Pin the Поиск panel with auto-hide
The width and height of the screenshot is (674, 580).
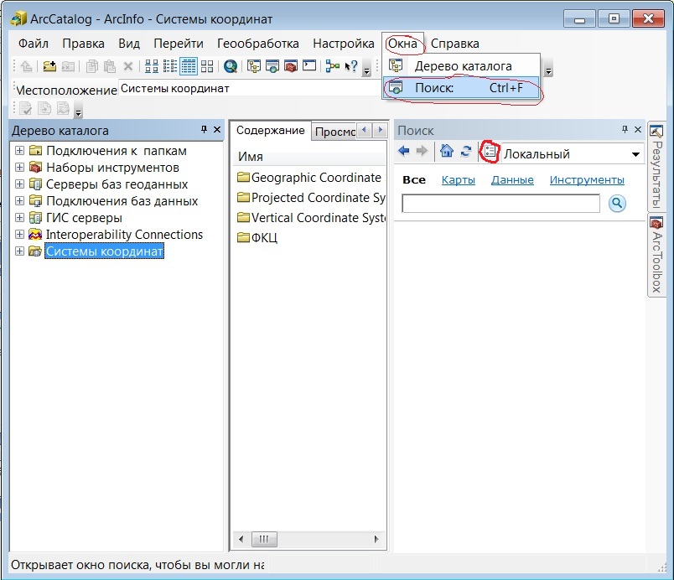[625, 129]
